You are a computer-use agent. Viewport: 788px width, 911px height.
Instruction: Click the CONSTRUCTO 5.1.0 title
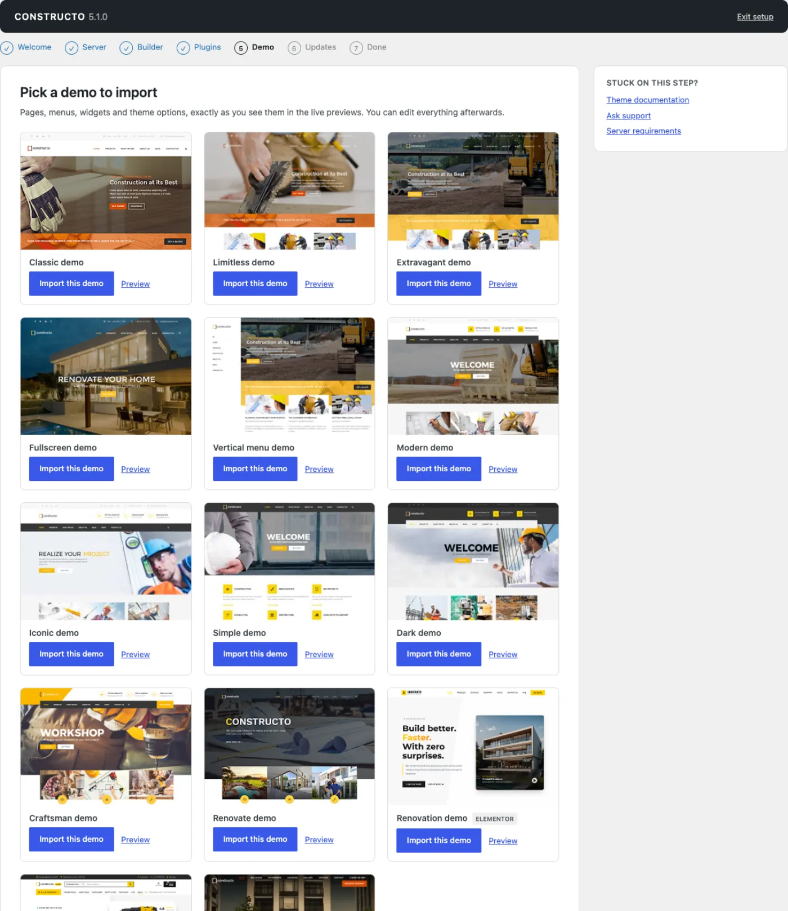click(x=61, y=17)
